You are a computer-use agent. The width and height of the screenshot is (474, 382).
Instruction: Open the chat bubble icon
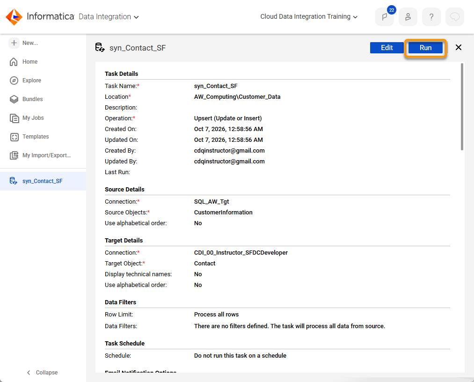click(x=455, y=17)
